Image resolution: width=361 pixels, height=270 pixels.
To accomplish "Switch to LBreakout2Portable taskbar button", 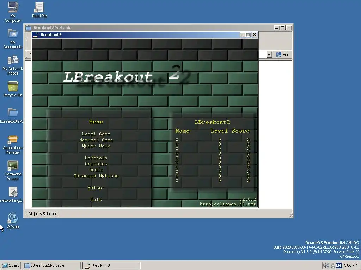I will point(52,265).
